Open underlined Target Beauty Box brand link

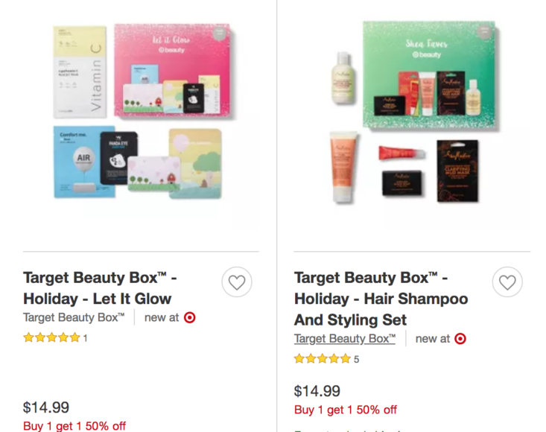tap(345, 339)
